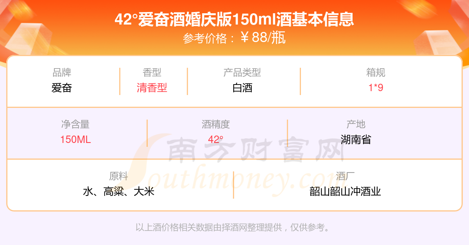Click the 酒精度 label
The image size is (469, 245).
216,124
